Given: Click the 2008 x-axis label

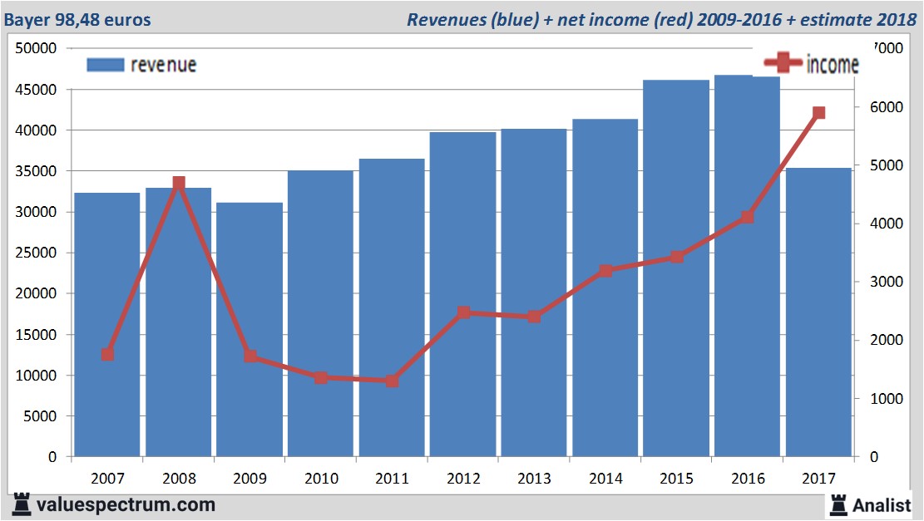Looking at the screenshot, I should [179, 478].
